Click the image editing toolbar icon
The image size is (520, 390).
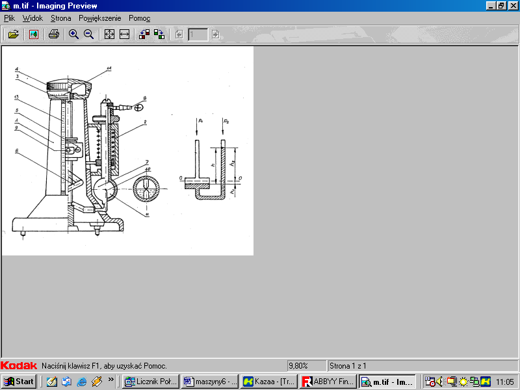33,34
